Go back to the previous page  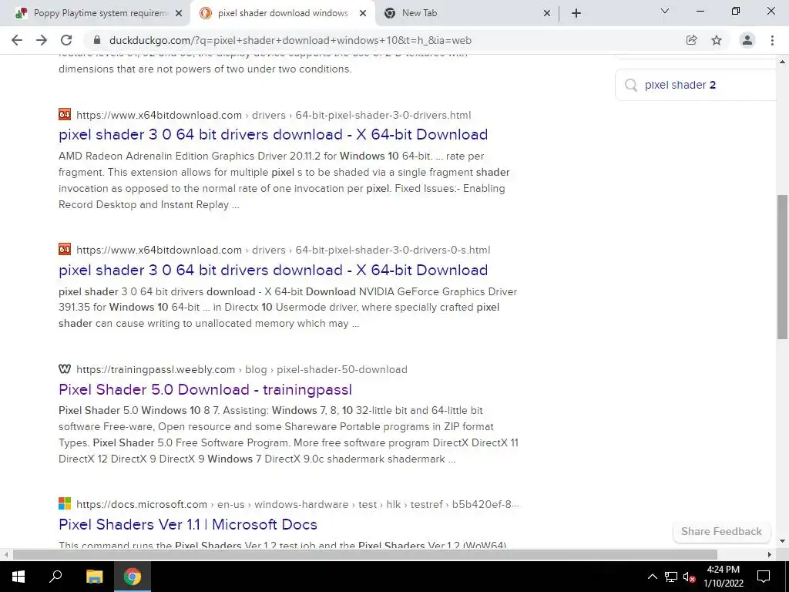tap(17, 40)
